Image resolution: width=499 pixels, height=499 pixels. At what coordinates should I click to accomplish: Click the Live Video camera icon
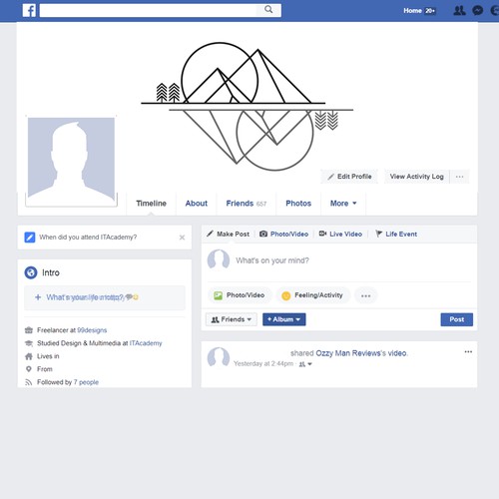(x=322, y=234)
